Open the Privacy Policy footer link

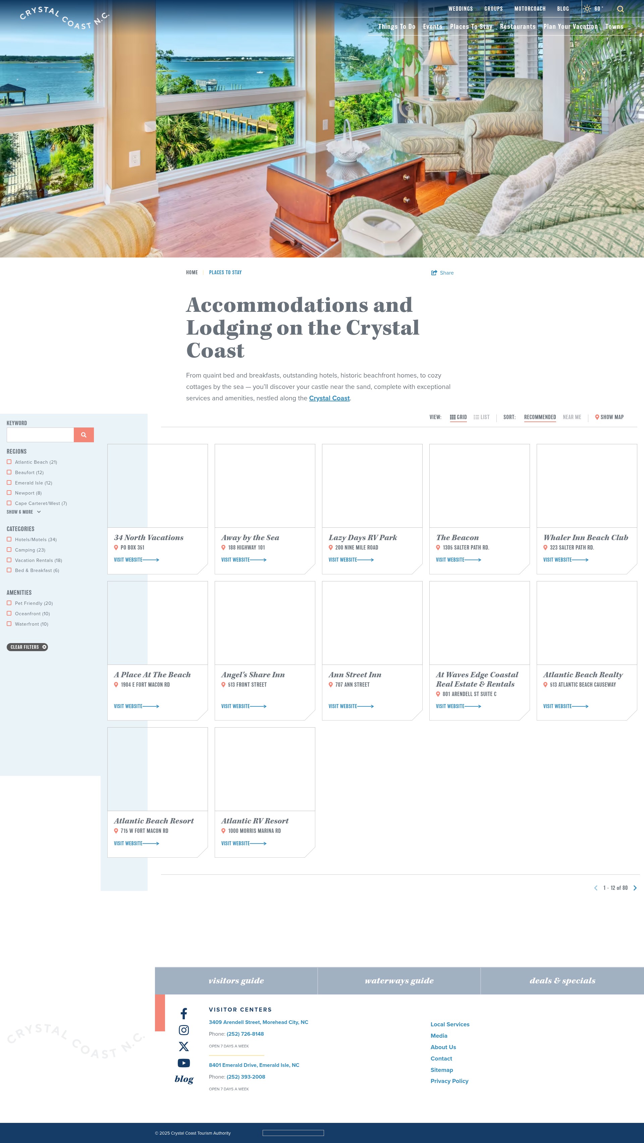449,1081
